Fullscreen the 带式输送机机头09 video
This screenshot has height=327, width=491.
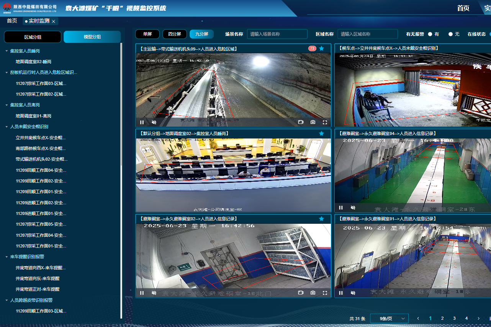click(x=325, y=122)
